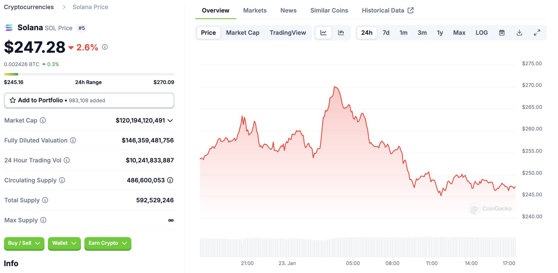
Task: Click the 0.002426 BTC value
Action: (22, 64)
